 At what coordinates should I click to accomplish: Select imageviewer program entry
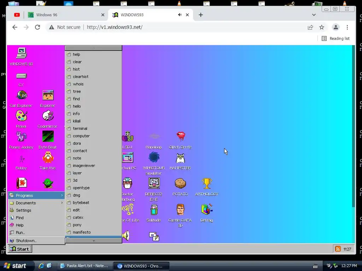(x=93, y=165)
